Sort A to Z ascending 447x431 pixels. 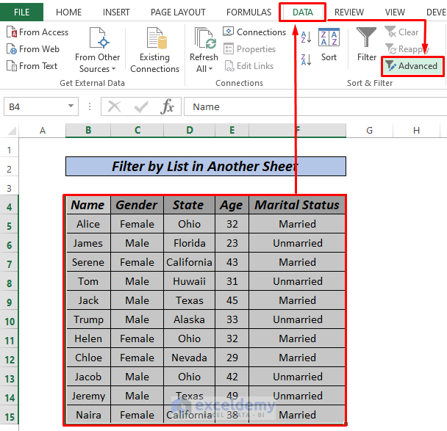(306, 37)
